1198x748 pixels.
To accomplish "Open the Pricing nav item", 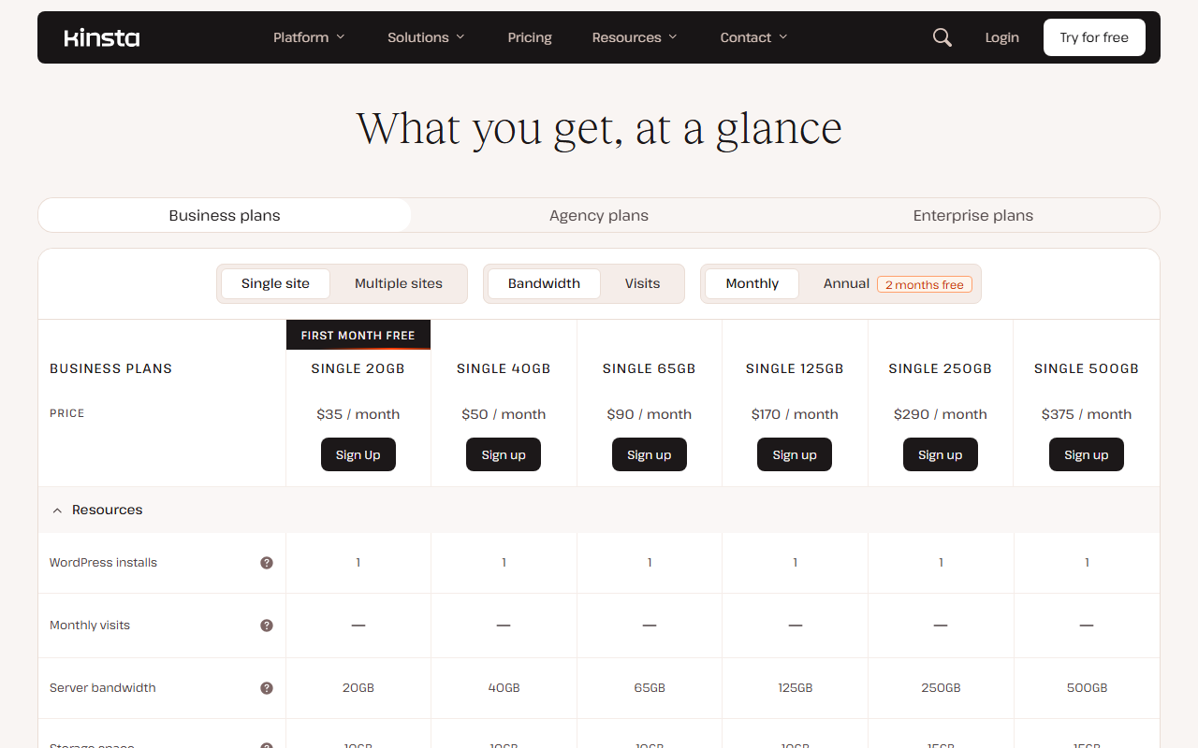I will click(530, 37).
